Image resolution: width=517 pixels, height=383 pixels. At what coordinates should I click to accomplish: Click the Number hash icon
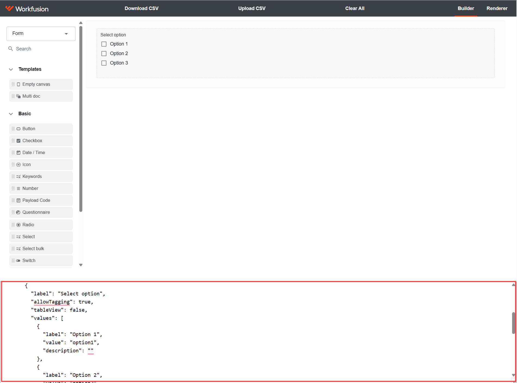pyautogui.click(x=18, y=189)
